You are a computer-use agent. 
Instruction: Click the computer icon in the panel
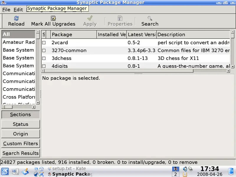click(x=15, y=172)
